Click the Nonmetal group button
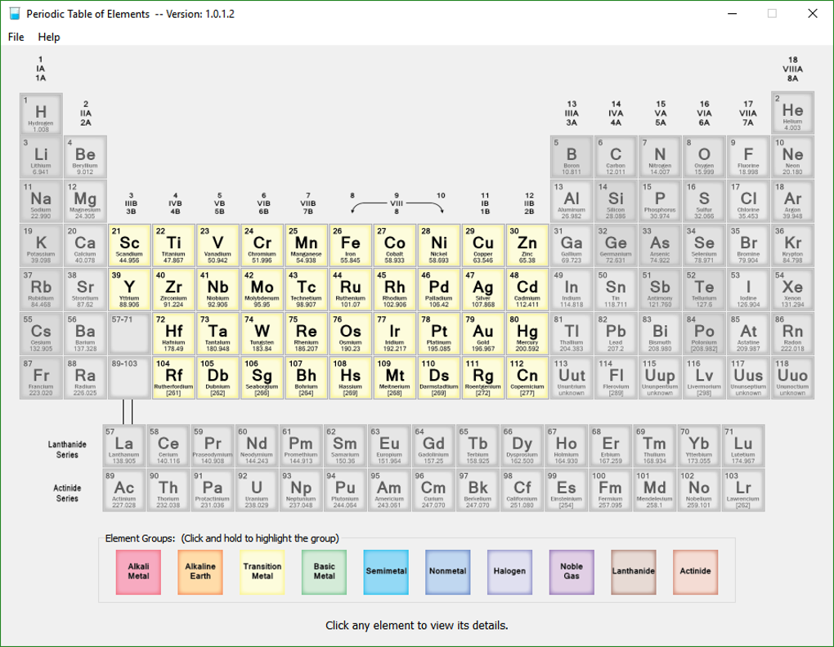Viewport: 834px width, 647px height. pyautogui.click(x=448, y=572)
